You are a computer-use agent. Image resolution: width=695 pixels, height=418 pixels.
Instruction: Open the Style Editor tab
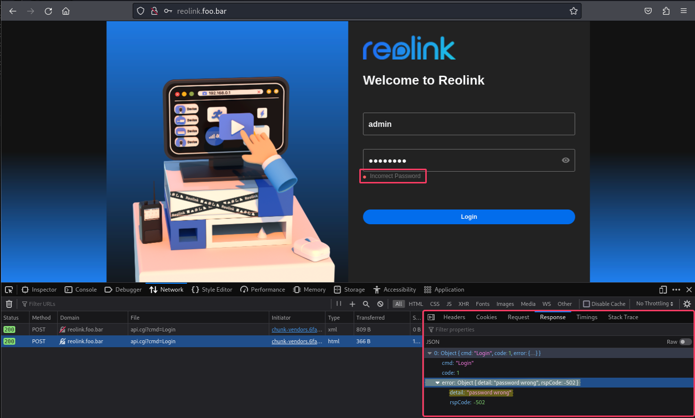(212, 290)
